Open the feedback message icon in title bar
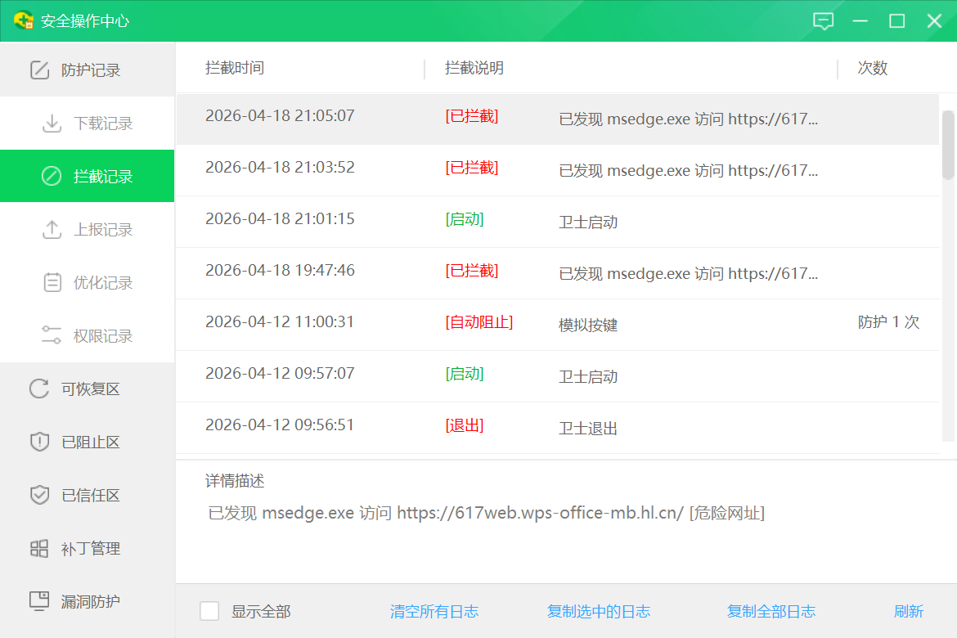Screen dimensions: 957x638 point(823,21)
